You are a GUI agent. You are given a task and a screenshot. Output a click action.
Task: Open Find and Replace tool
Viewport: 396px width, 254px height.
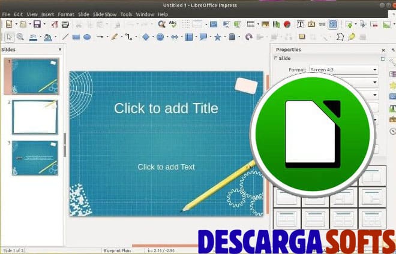161,24
